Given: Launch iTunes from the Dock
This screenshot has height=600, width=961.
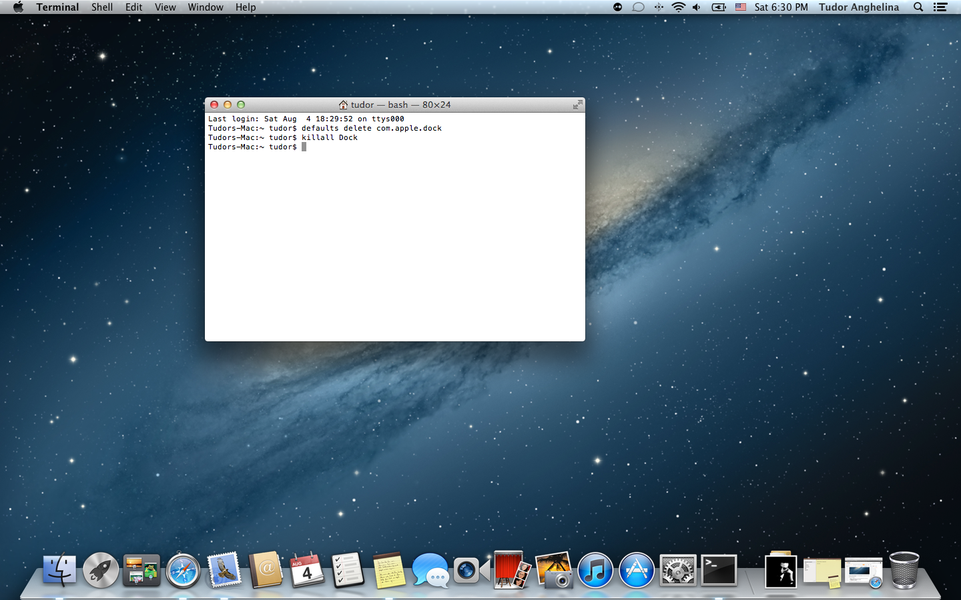Looking at the screenshot, I should point(595,571).
